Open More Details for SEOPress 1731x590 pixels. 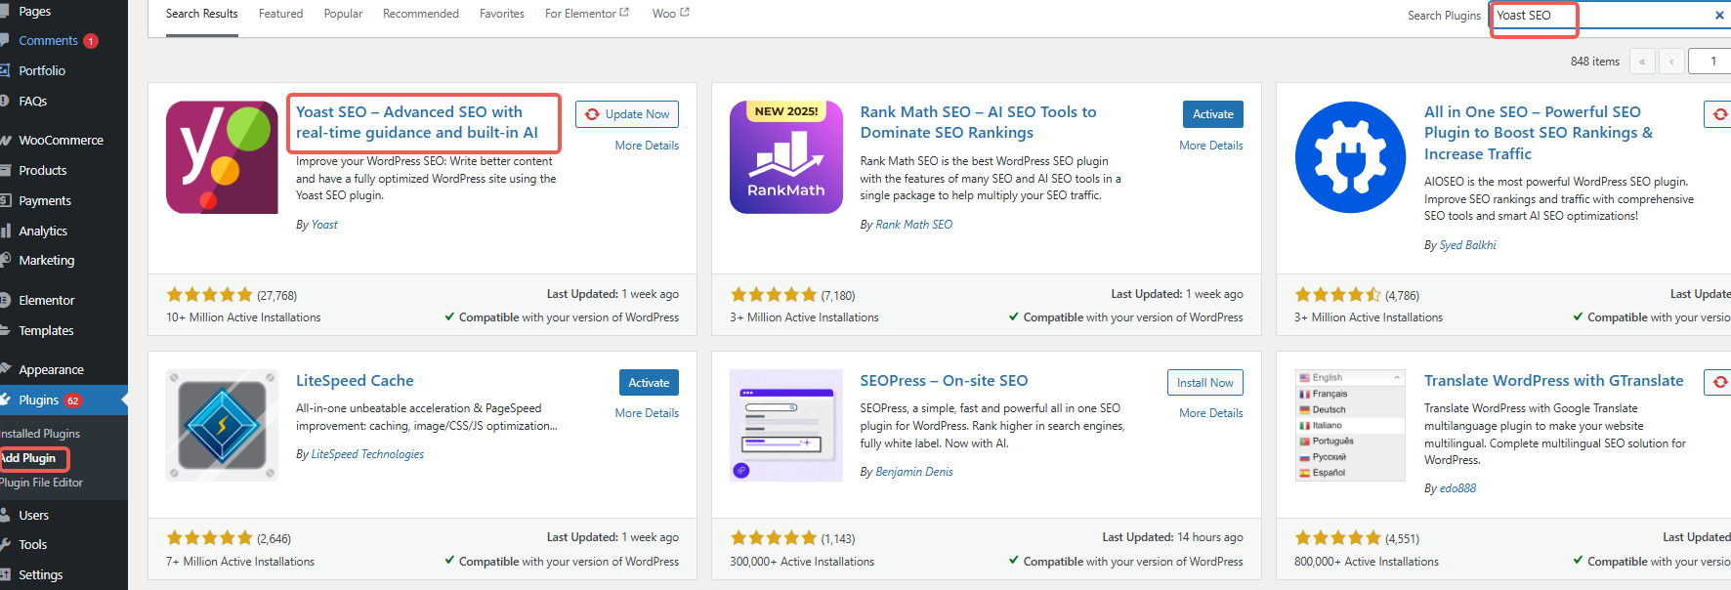coord(1211,413)
